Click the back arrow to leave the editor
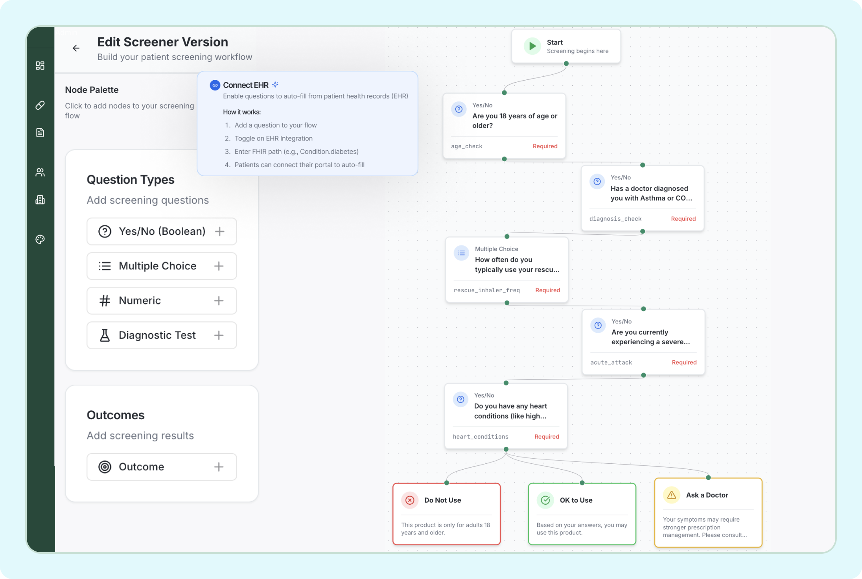Image resolution: width=862 pixels, height=579 pixels. click(x=76, y=48)
